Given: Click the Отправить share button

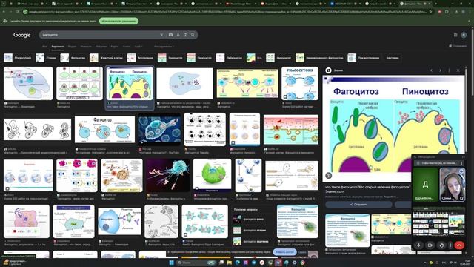Looking at the screenshot, I should pos(358,205).
